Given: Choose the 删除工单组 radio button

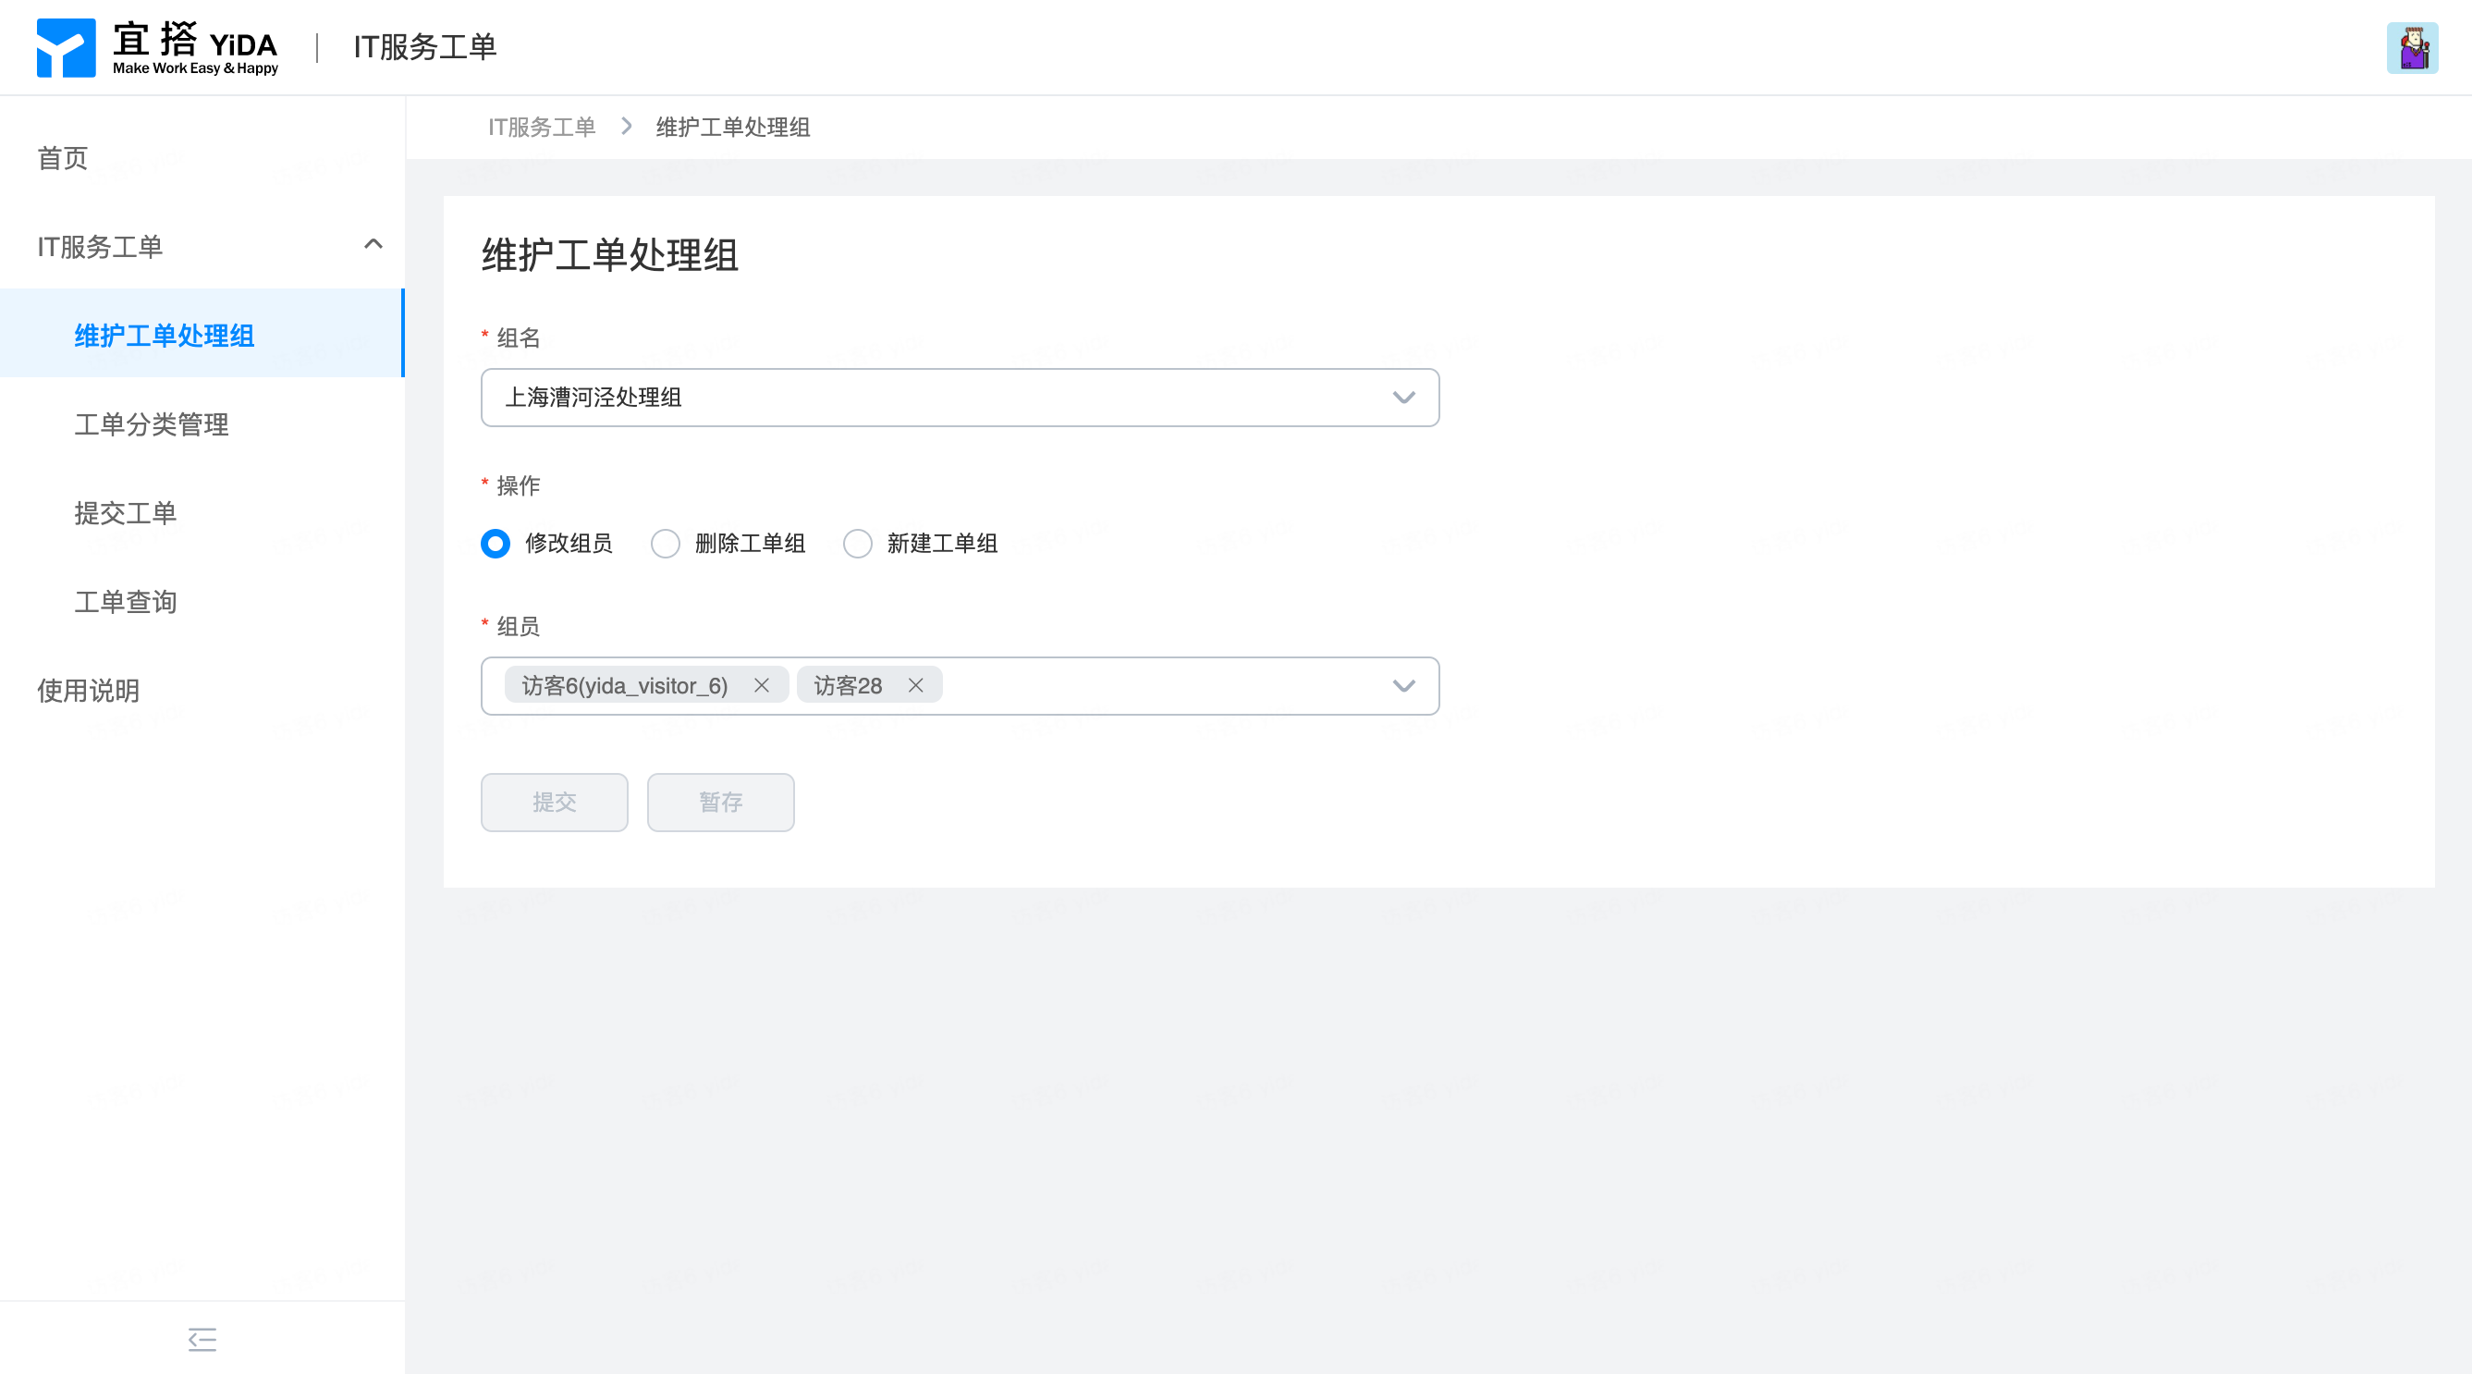Looking at the screenshot, I should point(665,543).
